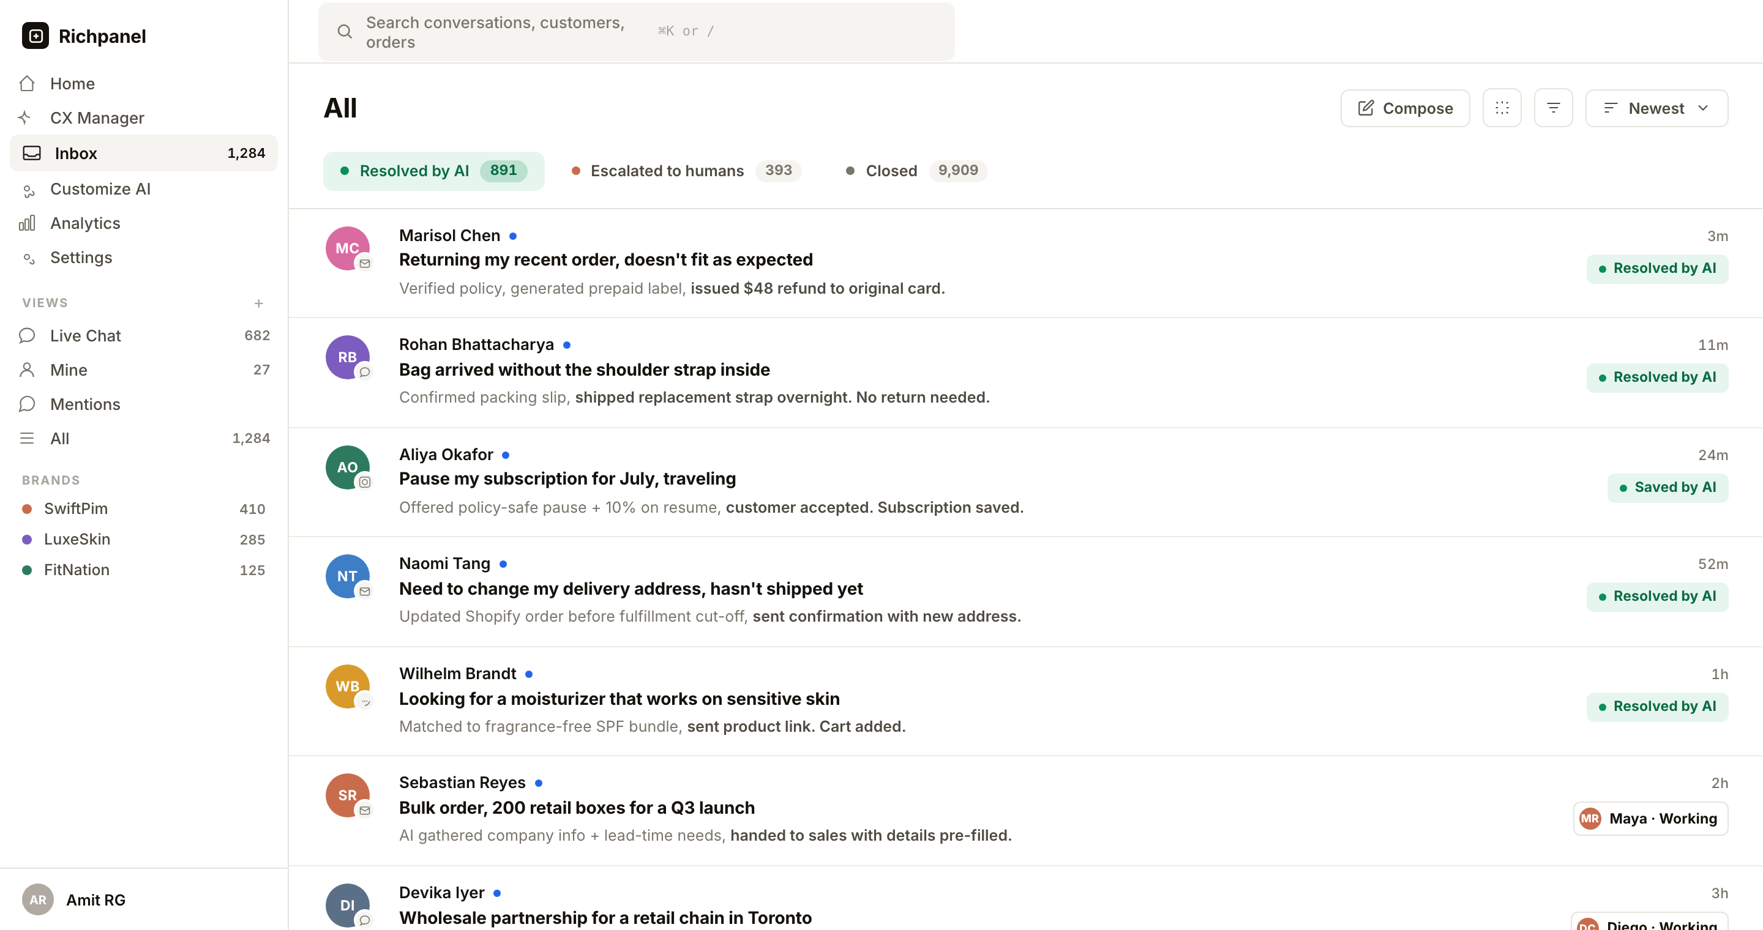This screenshot has height=930, width=1763.
Task: Click email channel icon on Marisol Chen avatar
Action: click(x=365, y=263)
